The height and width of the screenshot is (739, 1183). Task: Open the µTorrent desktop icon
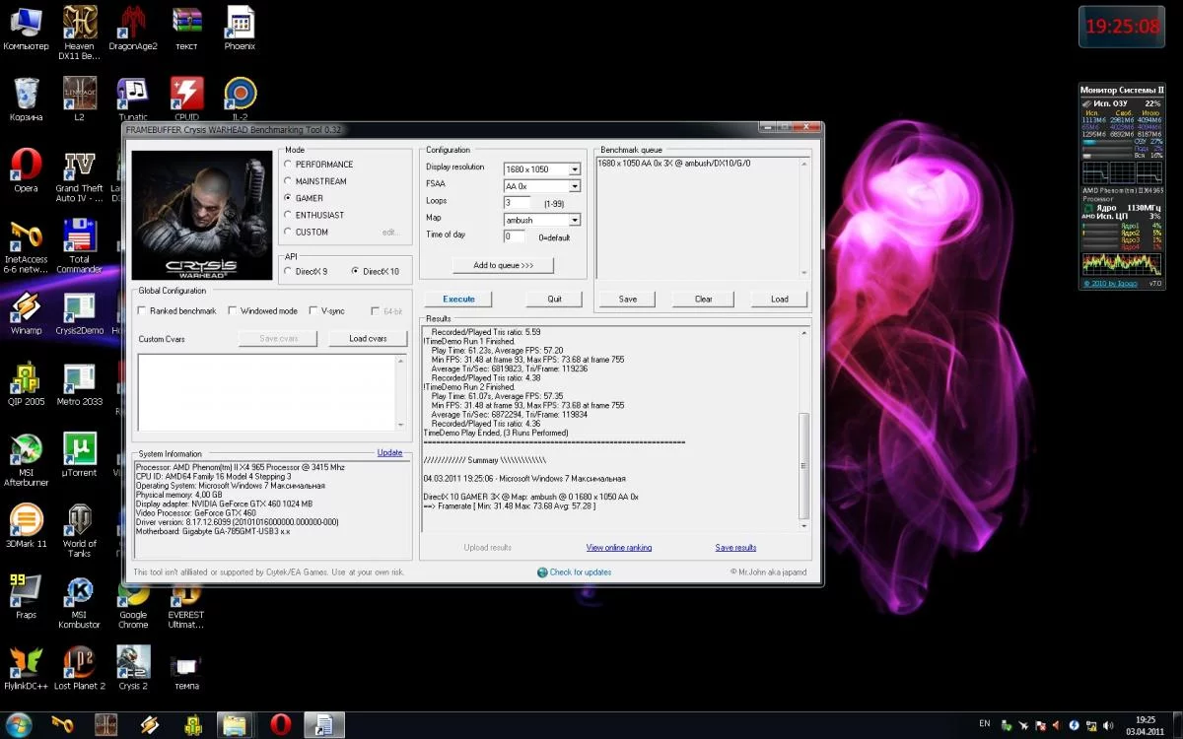(79, 449)
